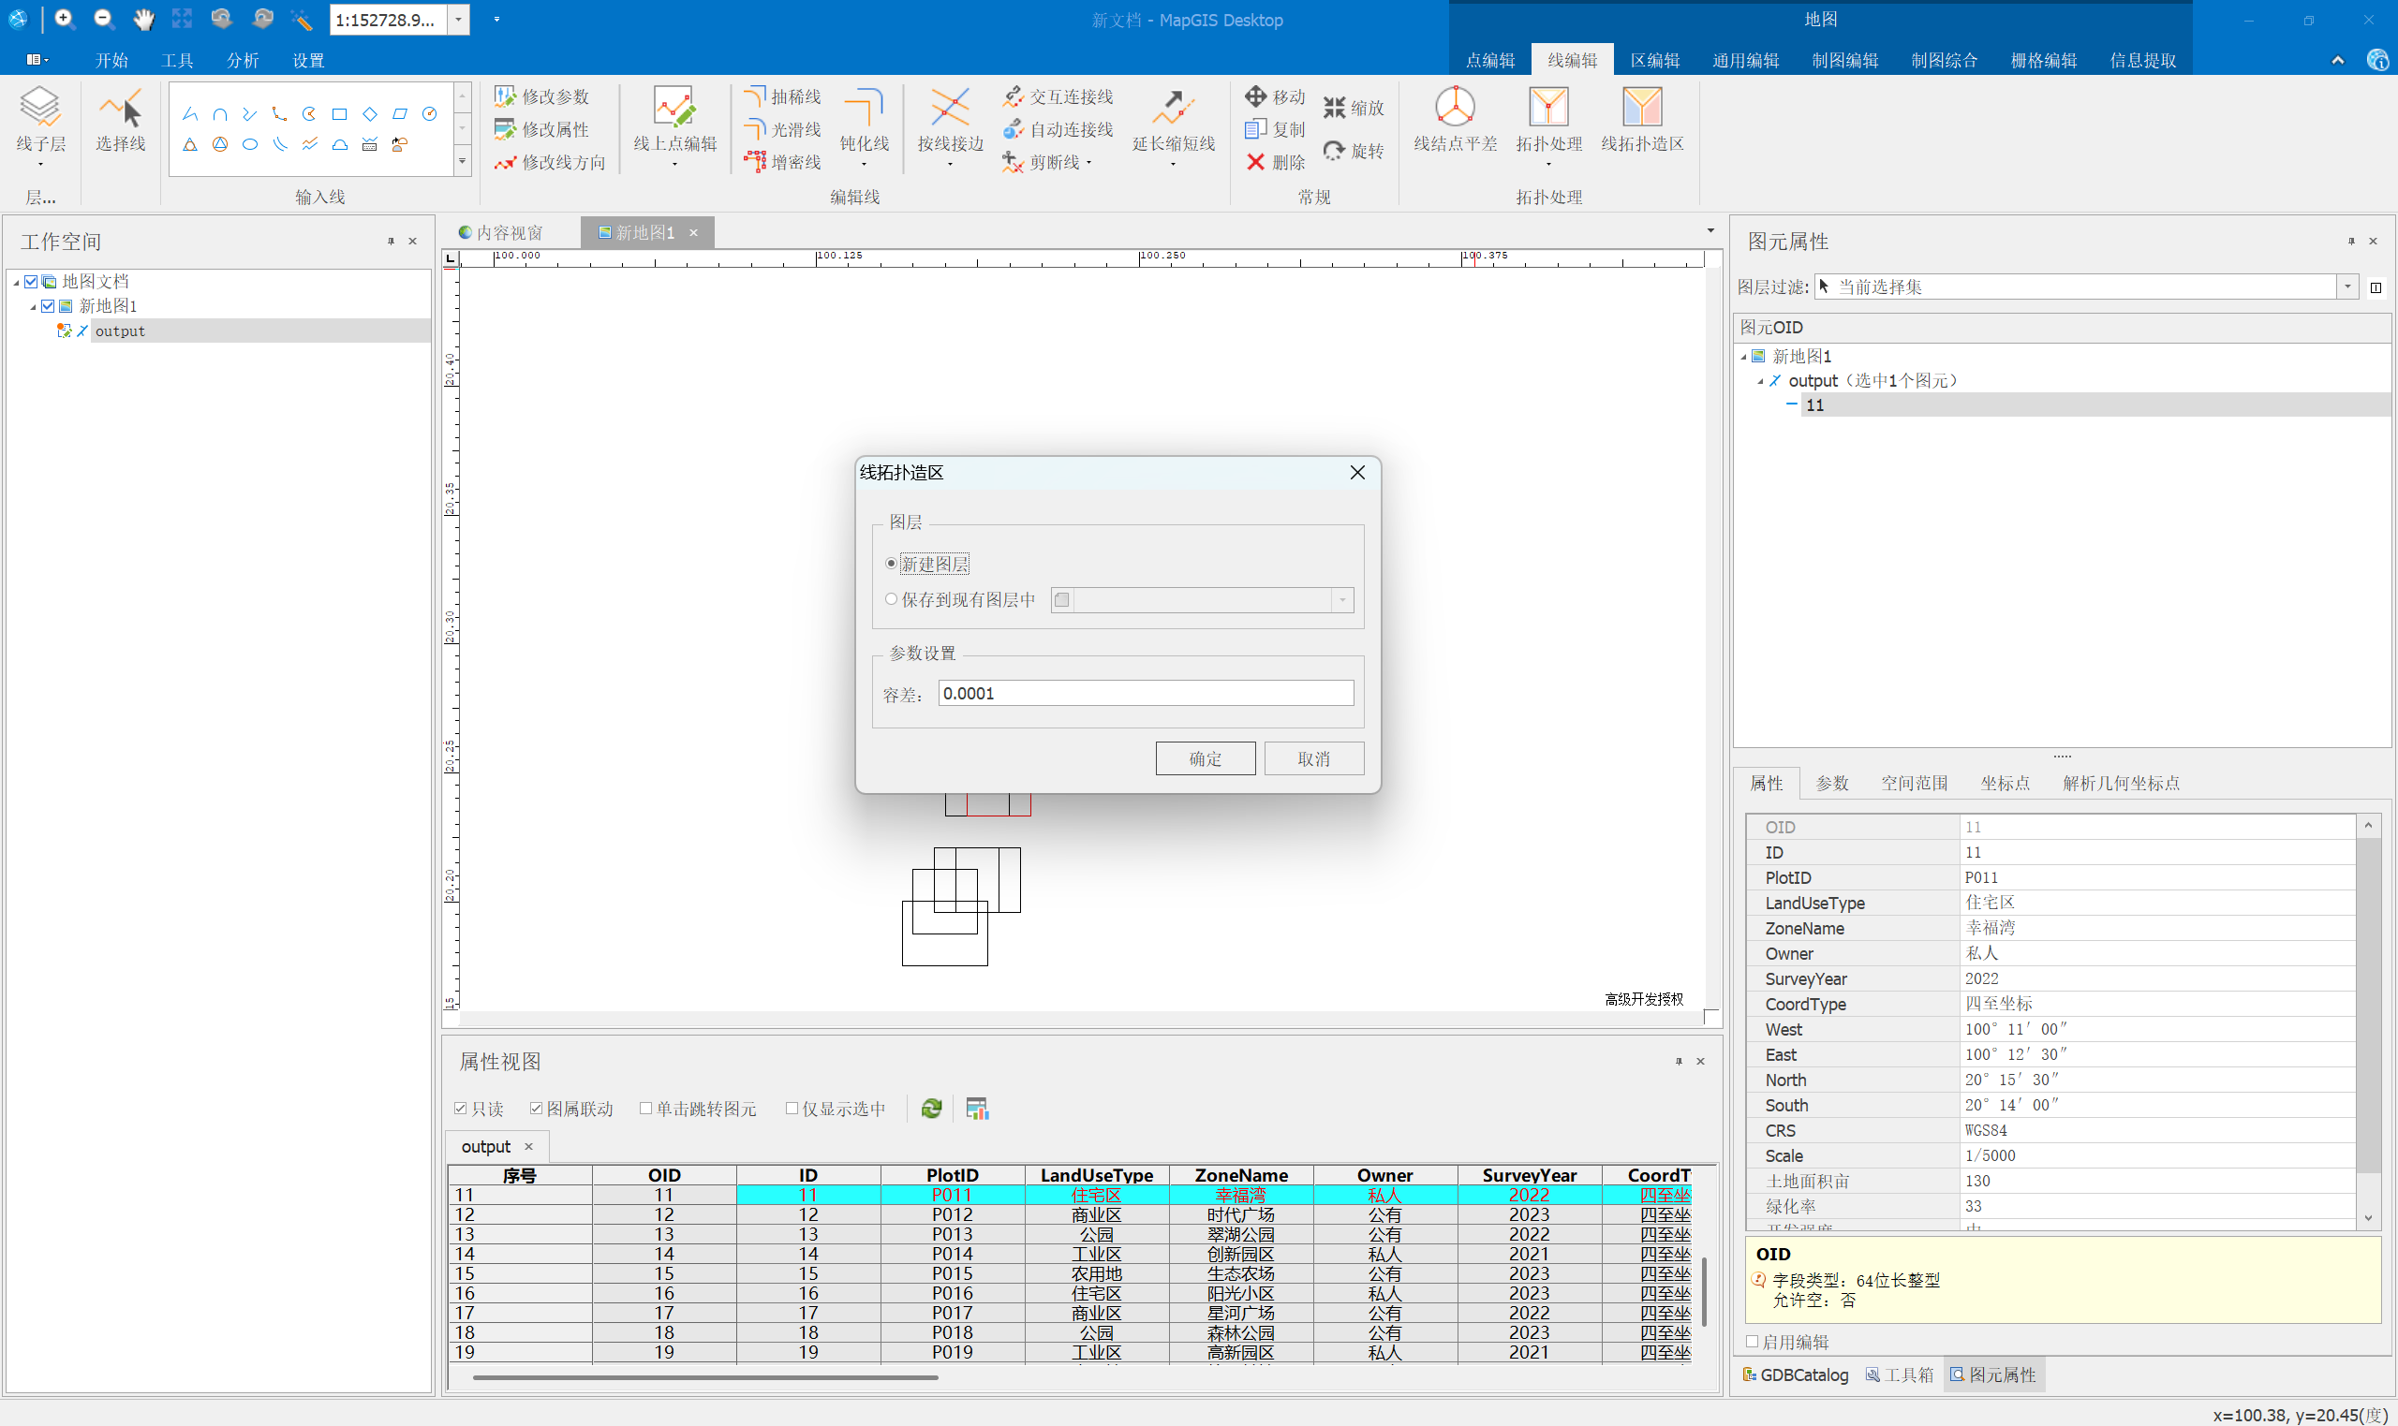This screenshot has height=1426, width=2398.
Task: Select the 线结点平差 tool
Action: click(x=1454, y=107)
